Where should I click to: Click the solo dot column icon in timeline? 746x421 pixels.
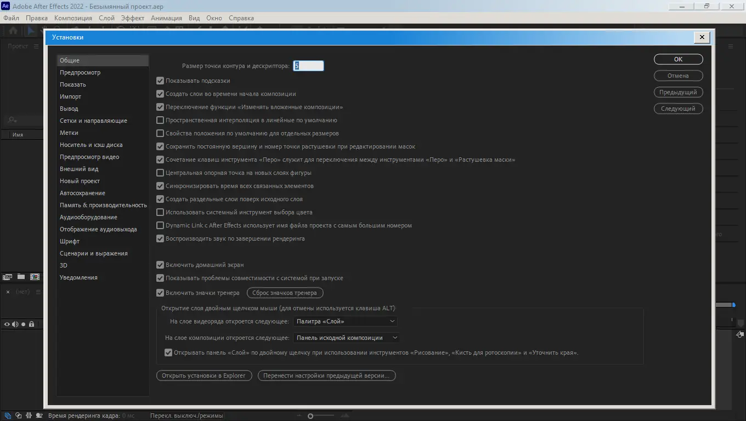23,325
